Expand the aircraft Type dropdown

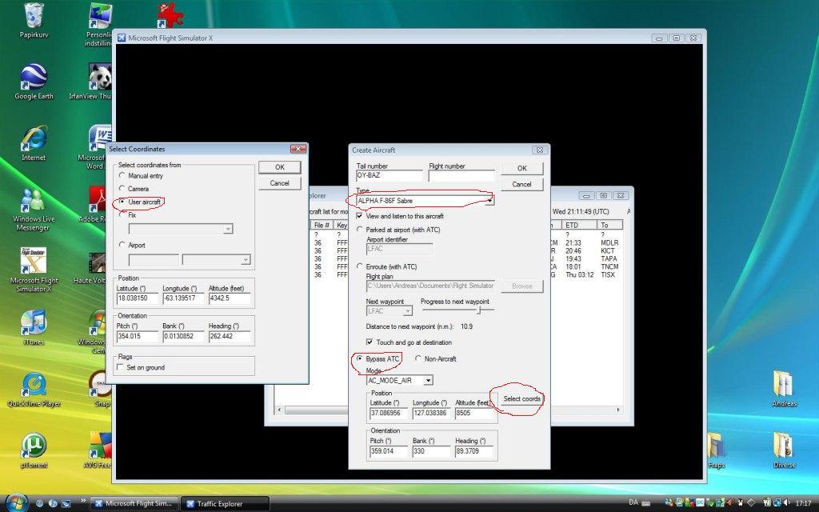[x=489, y=201]
